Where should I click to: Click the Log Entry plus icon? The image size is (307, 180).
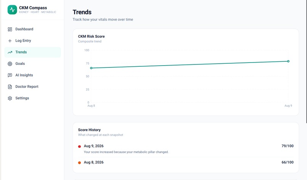10,41
